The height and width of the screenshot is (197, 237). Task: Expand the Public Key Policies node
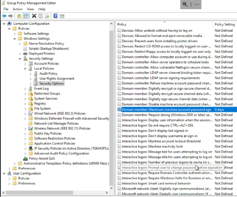point(25,133)
